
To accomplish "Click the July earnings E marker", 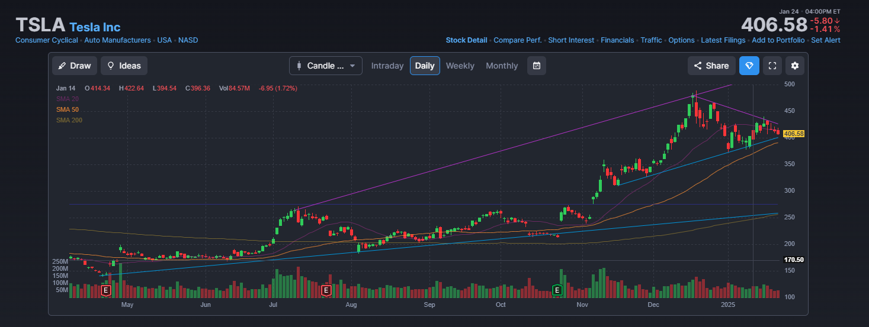I will tap(326, 290).
